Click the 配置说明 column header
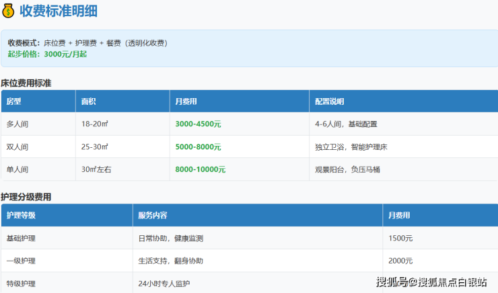This screenshot has width=498, height=293. click(x=330, y=101)
